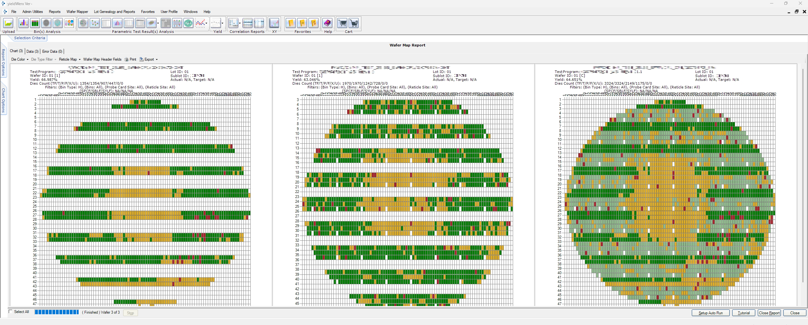Click the Print button
Image resolution: width=808 pixels, height=325 pixels.
(130, 59)
